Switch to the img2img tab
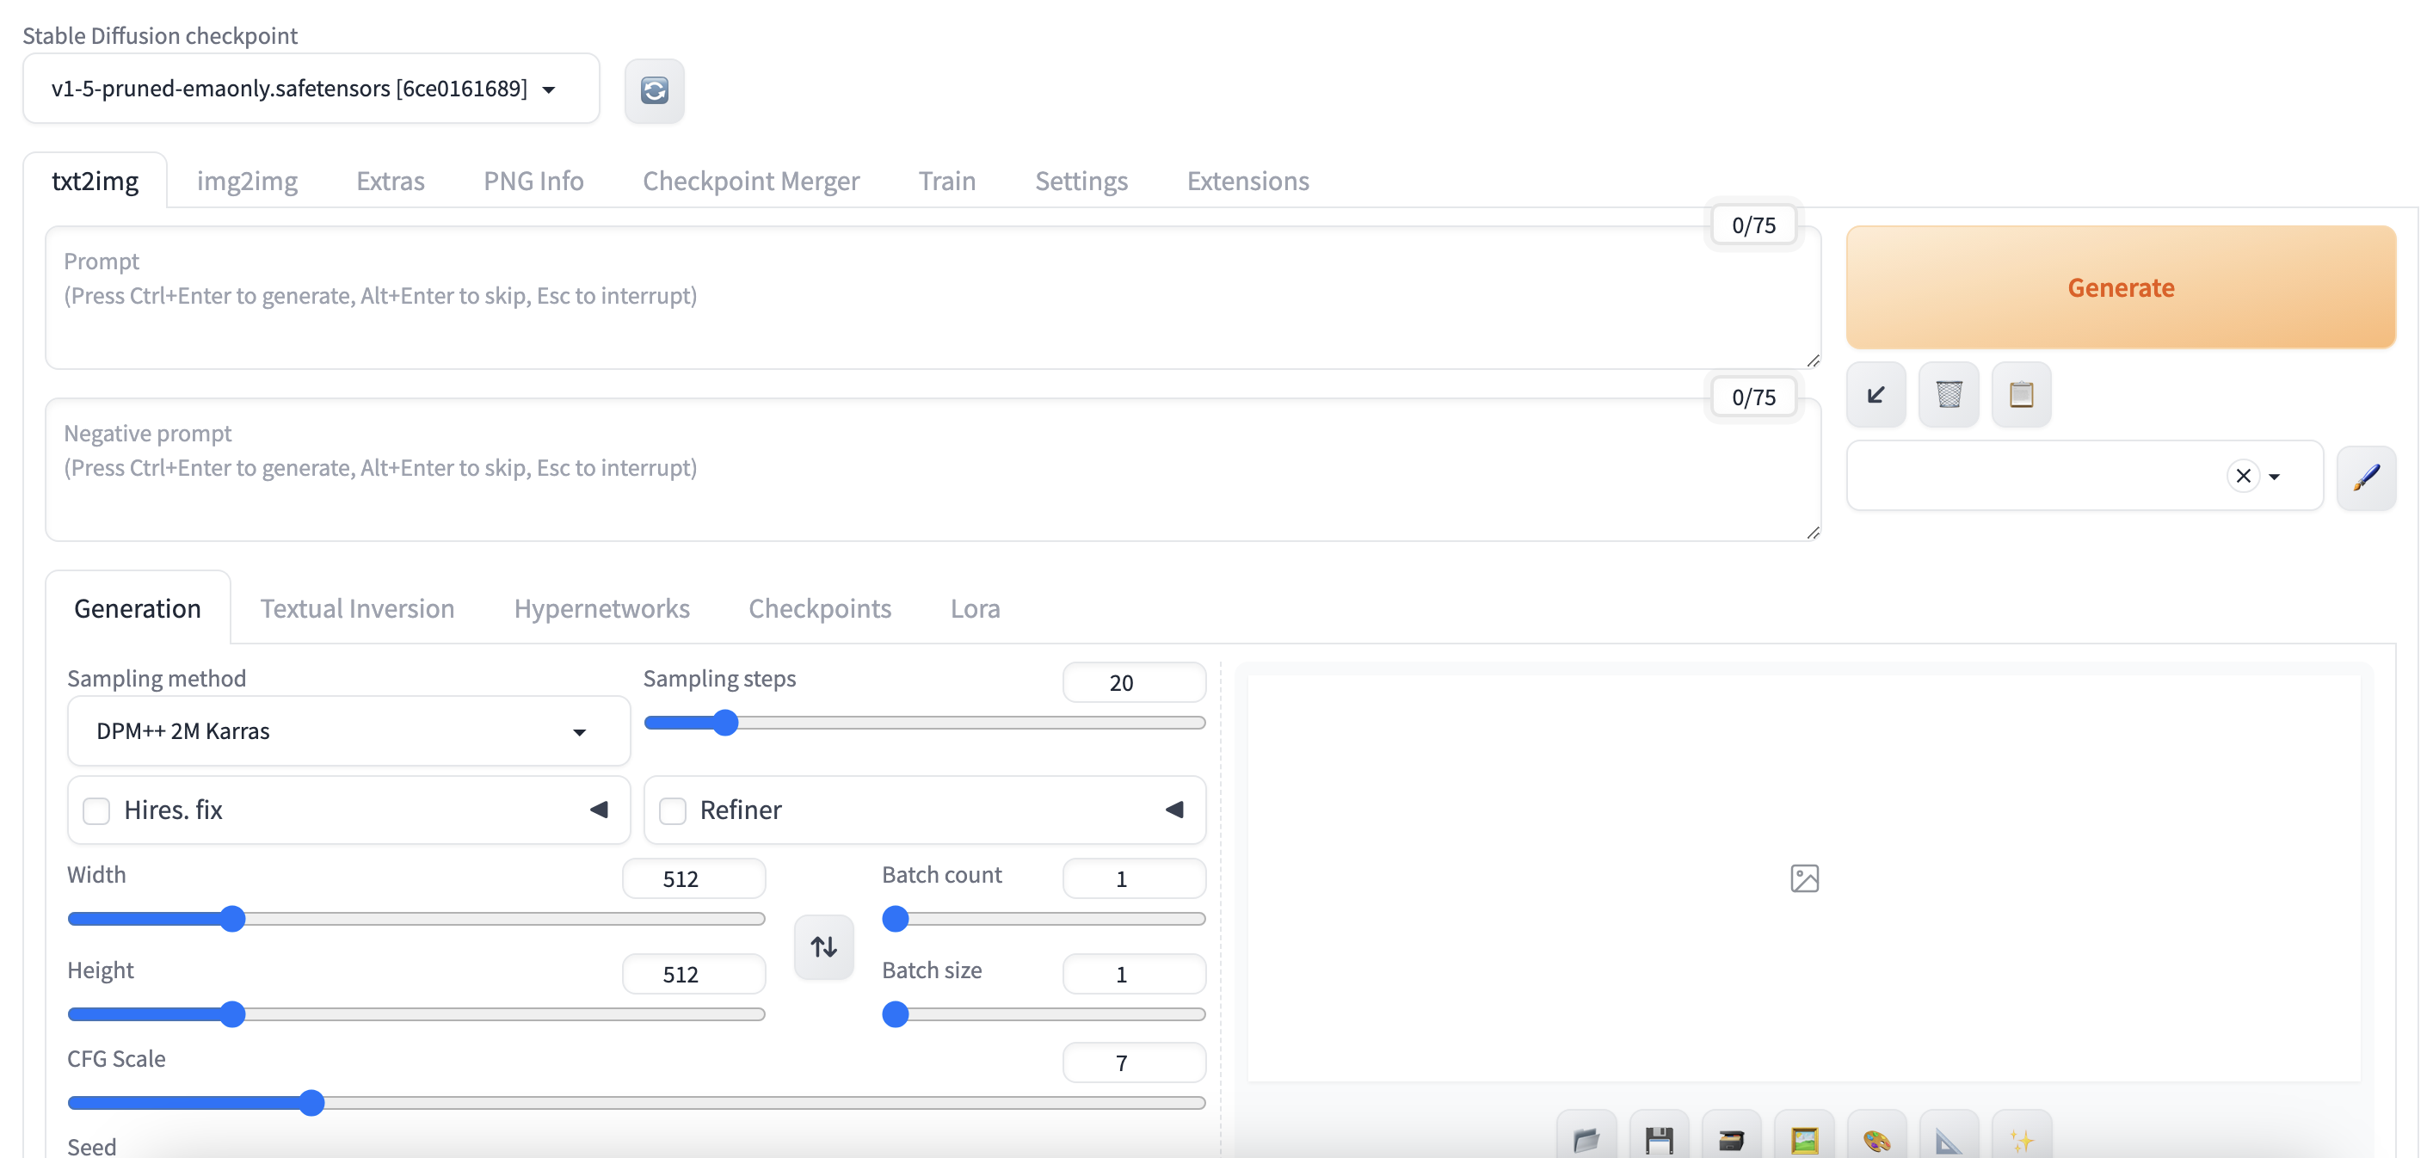The width and height of the screenshot is (2433, 1158). (247, 181)
